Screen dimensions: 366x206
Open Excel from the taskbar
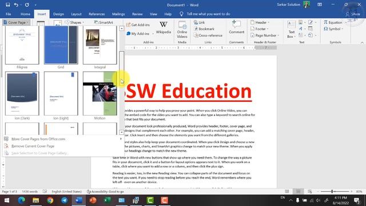coord(108,200)
